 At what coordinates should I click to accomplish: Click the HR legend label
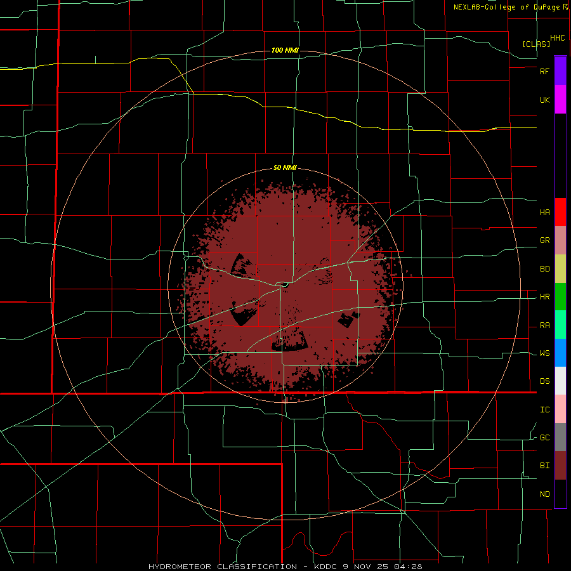coord(544,297)
